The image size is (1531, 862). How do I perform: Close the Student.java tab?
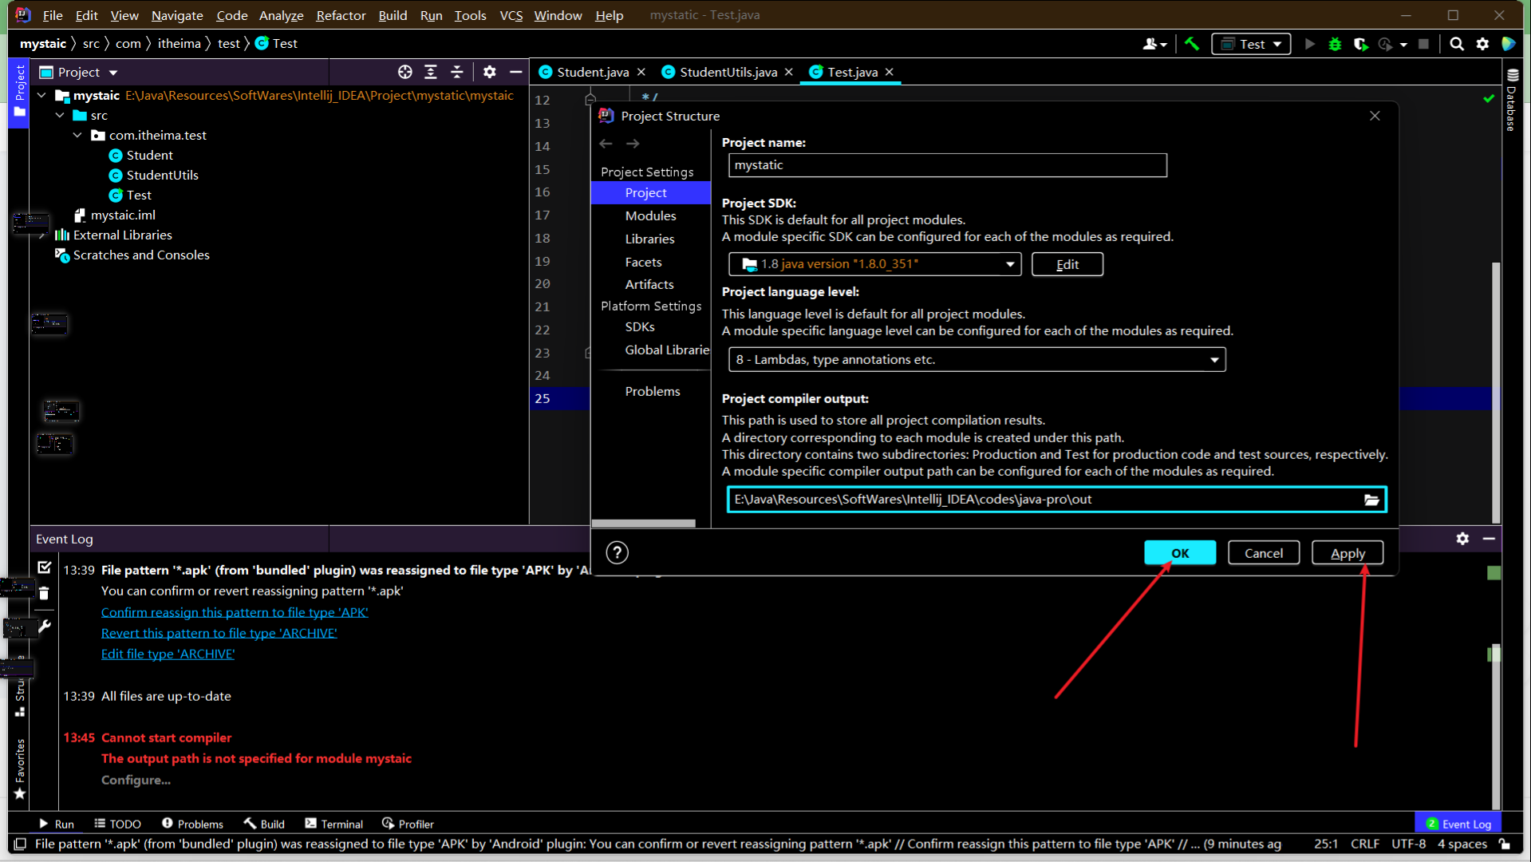pos(641,72)
